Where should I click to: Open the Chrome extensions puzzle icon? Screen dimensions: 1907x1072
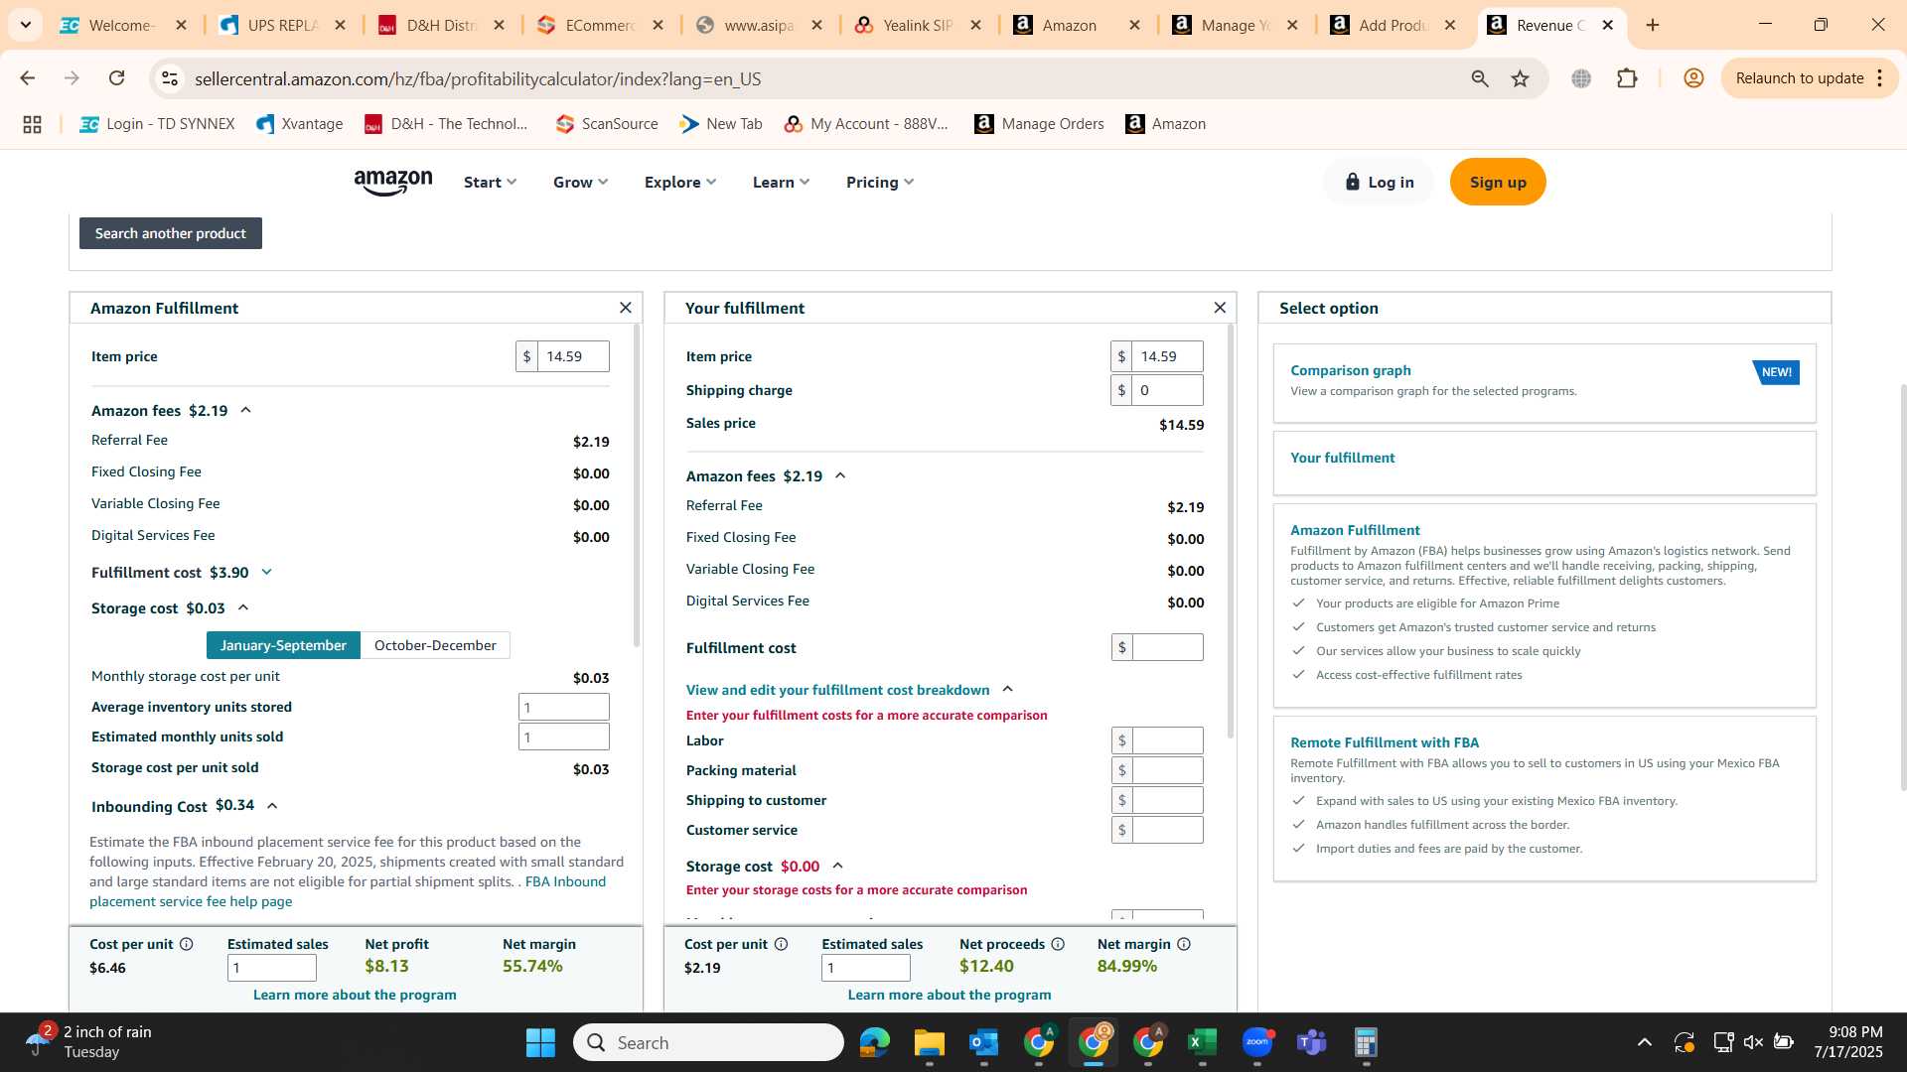[x=1628, y=78]
